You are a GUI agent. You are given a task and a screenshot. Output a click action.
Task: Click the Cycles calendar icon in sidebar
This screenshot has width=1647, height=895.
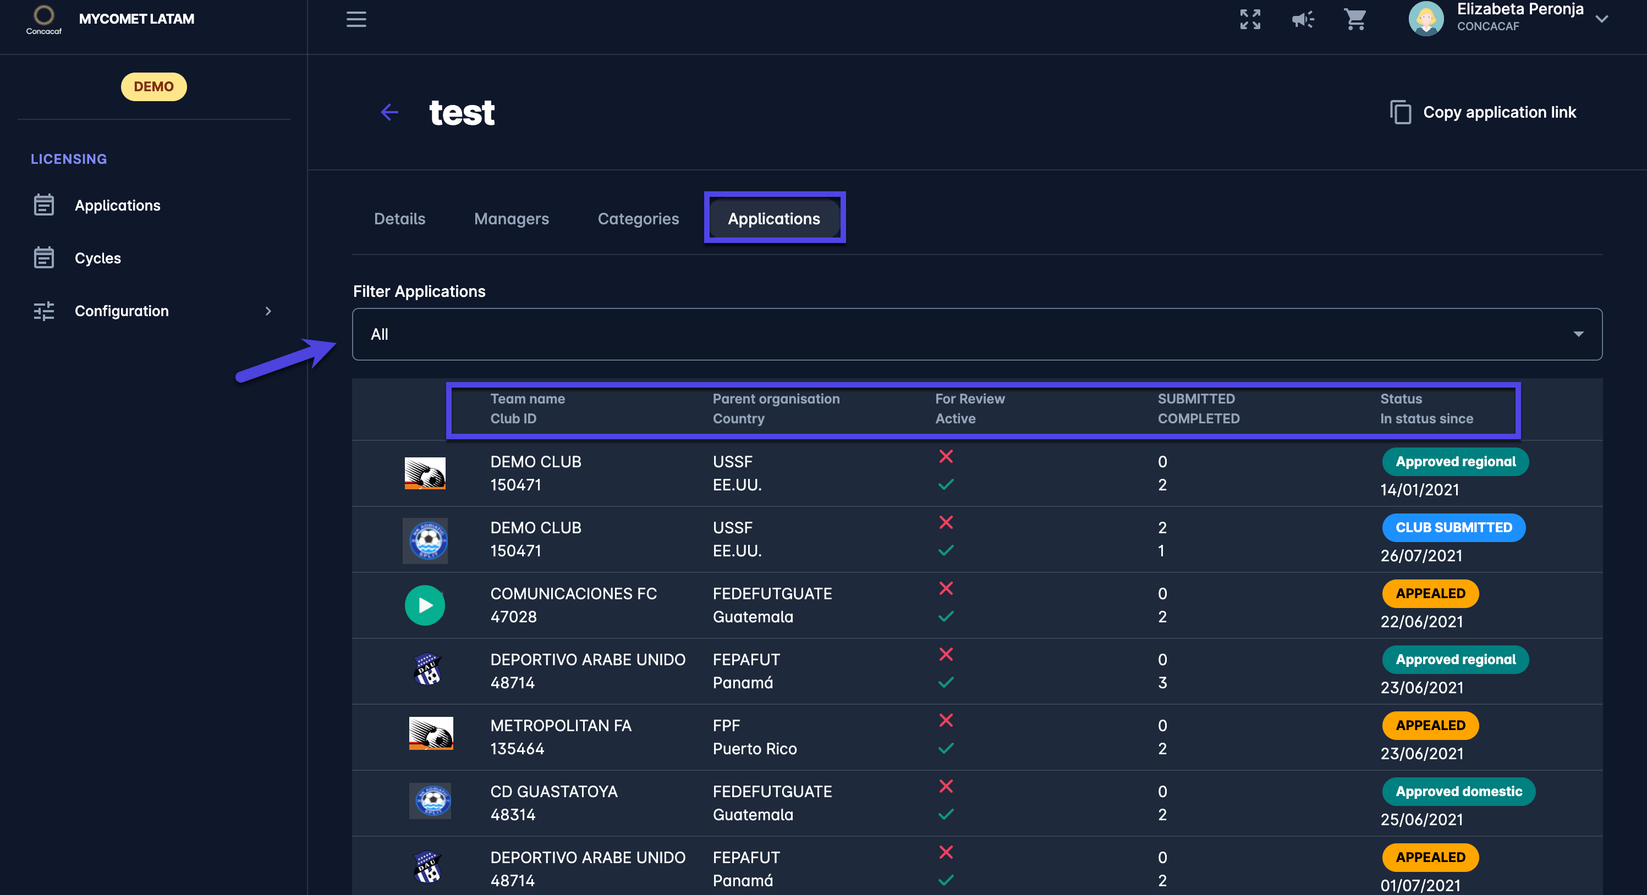click(x=43, y=258)
